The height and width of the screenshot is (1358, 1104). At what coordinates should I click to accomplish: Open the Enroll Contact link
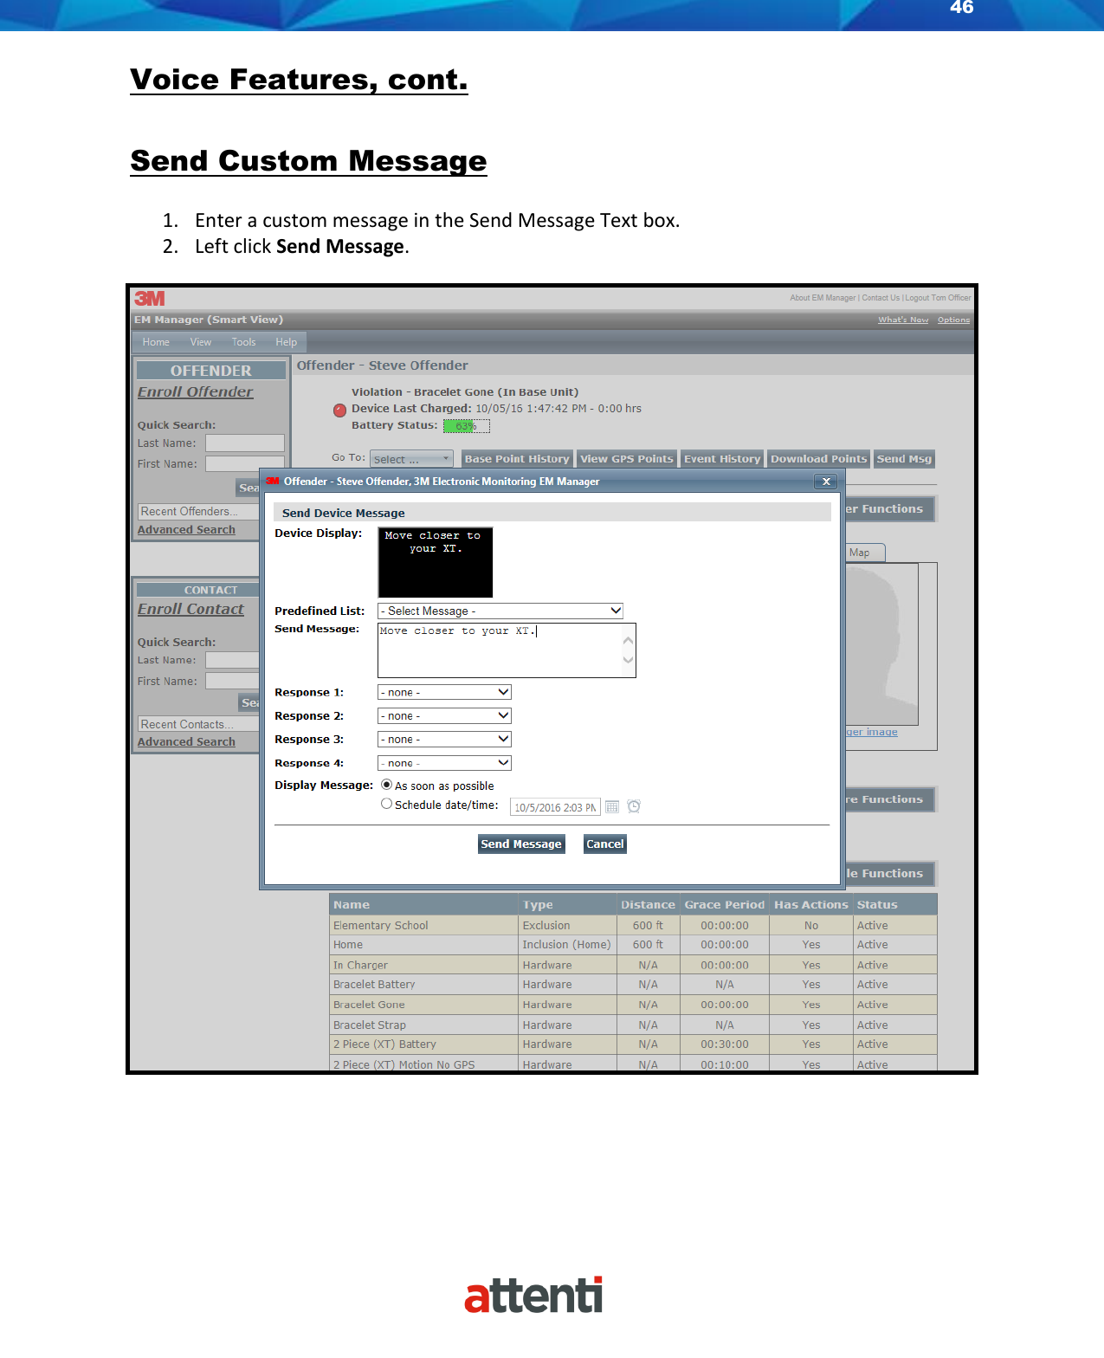(x=190, y=609)
